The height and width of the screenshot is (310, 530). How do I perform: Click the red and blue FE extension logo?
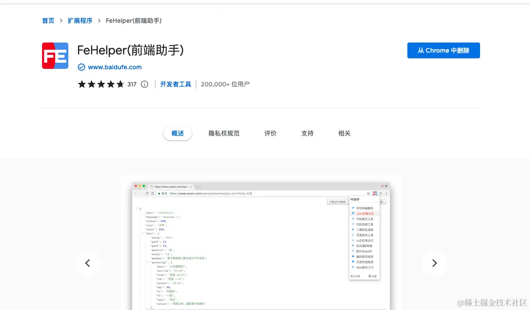(55, 56)
